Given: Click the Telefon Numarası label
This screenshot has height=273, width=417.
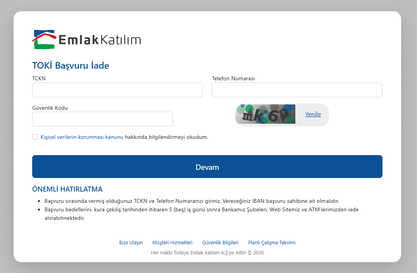Looking at the screenshot, I should (x=233, y=78).
